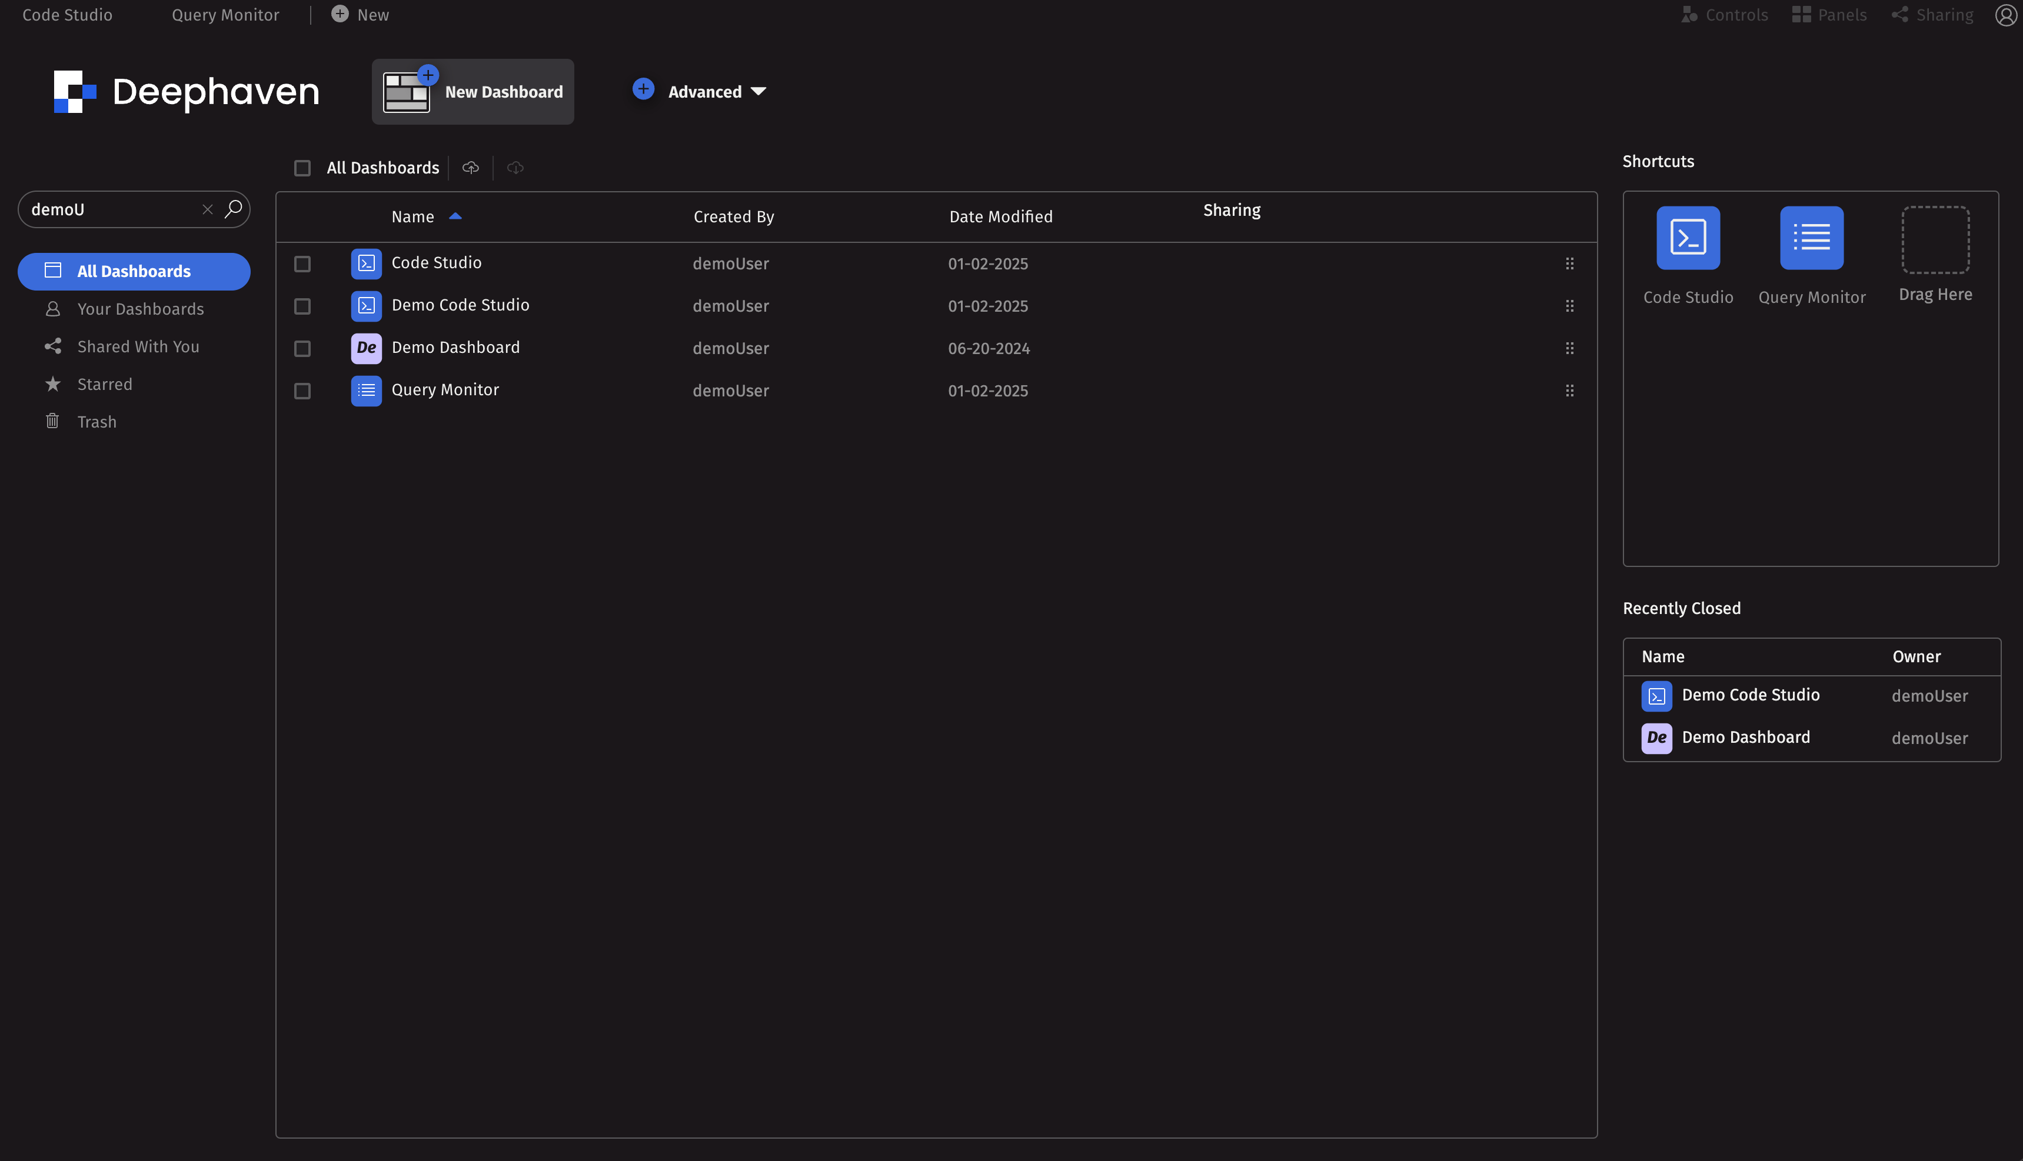Toggle Name column sort arrow
The height and width of the screenshot is (1161, 2023).
(x=455, y=216)
